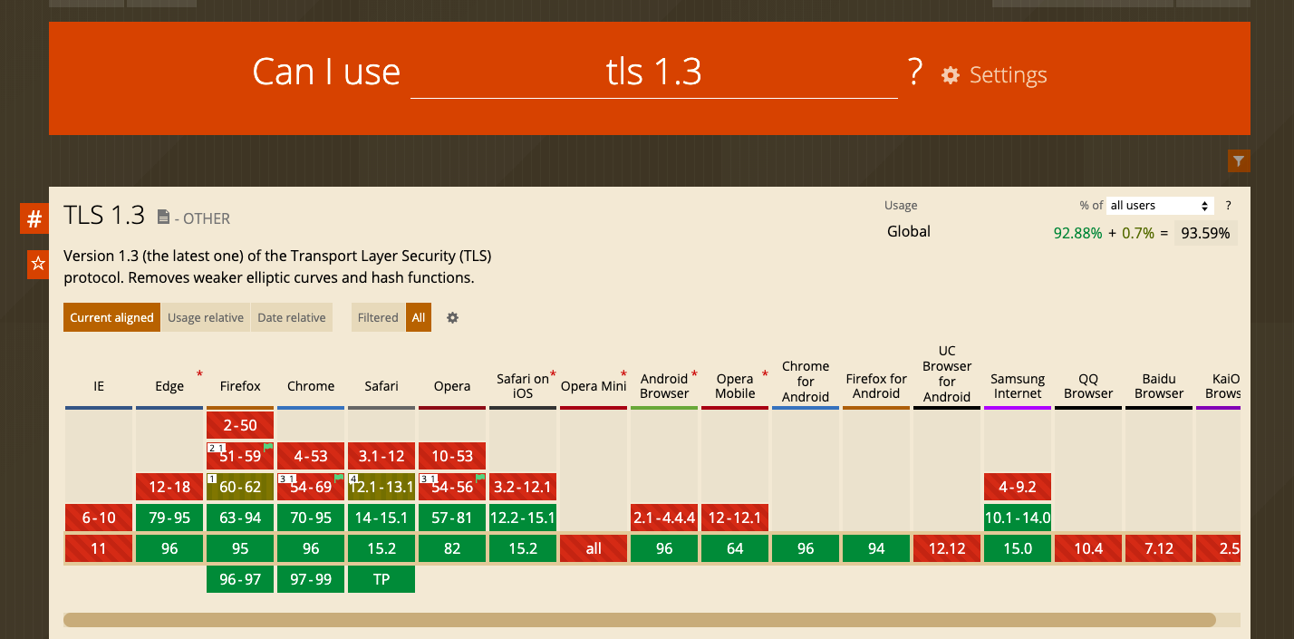
Task: Switch to Usage relative view
Action: tap(206, 317)
